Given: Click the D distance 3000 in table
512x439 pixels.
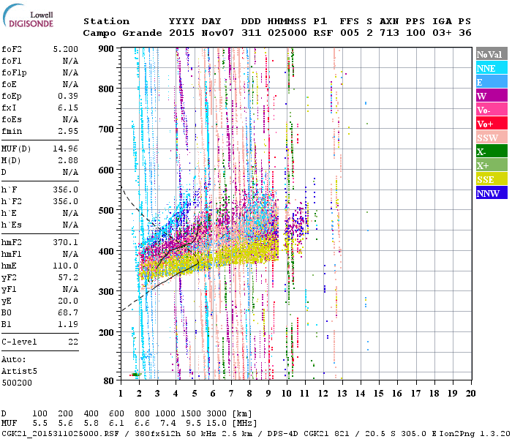Looking at the screenshot, I should pyautogui.click(x=217, y=414).
